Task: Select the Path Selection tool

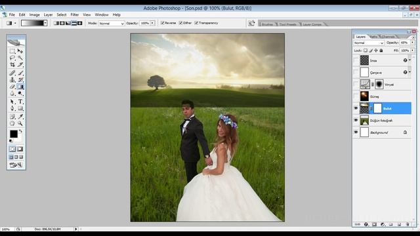Action: click(x=12, y=102)
